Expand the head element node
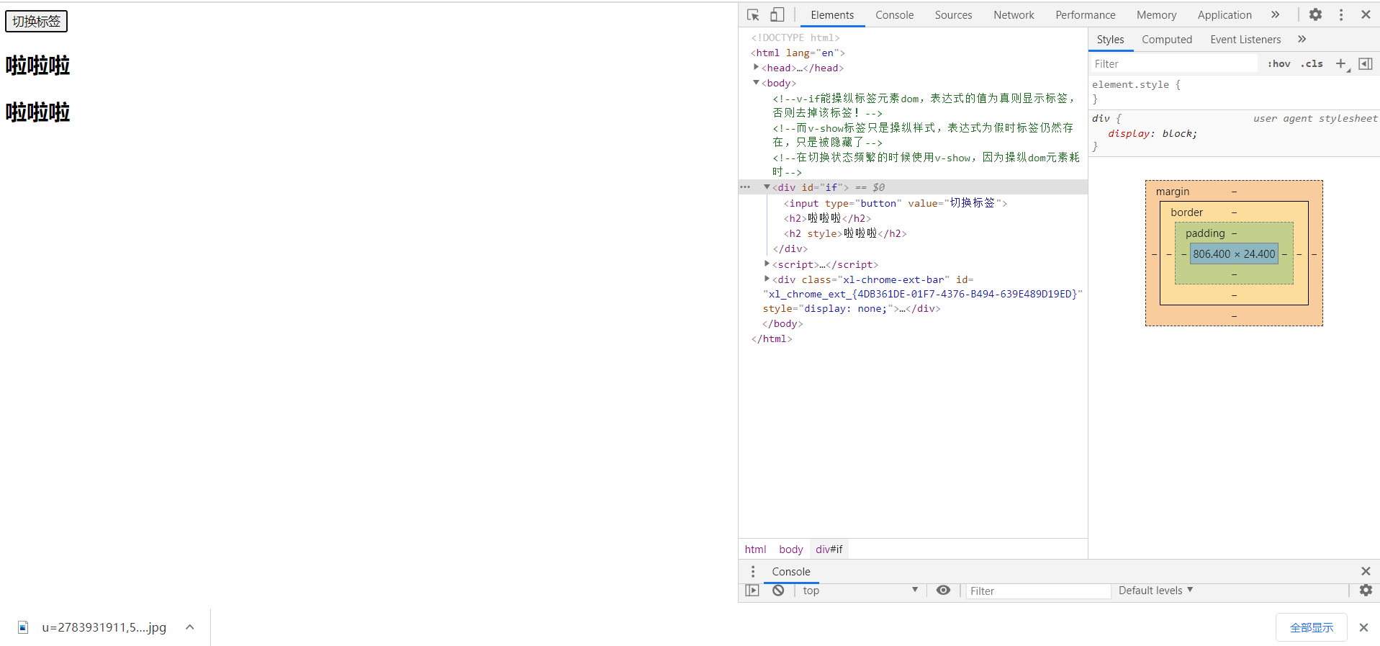The width and height of the screenshot is (1380, 646). point(756,67)
